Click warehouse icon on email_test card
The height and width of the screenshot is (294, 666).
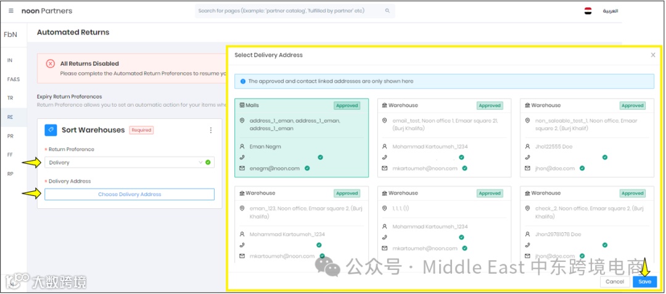pos(385,105)
